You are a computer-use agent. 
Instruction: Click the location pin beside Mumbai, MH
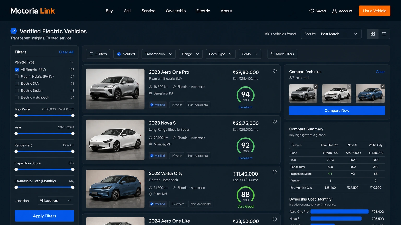150,144
